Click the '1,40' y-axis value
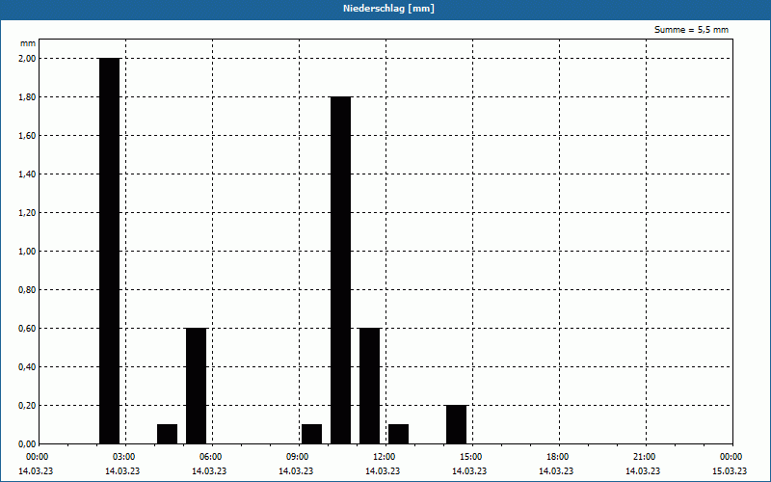Viewport: 771px width, 482px height. (x=27, y=174)
